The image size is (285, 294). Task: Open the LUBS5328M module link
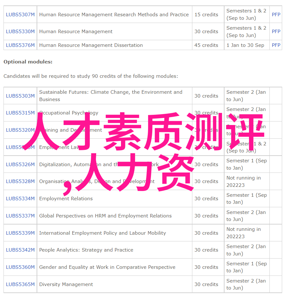20,181
